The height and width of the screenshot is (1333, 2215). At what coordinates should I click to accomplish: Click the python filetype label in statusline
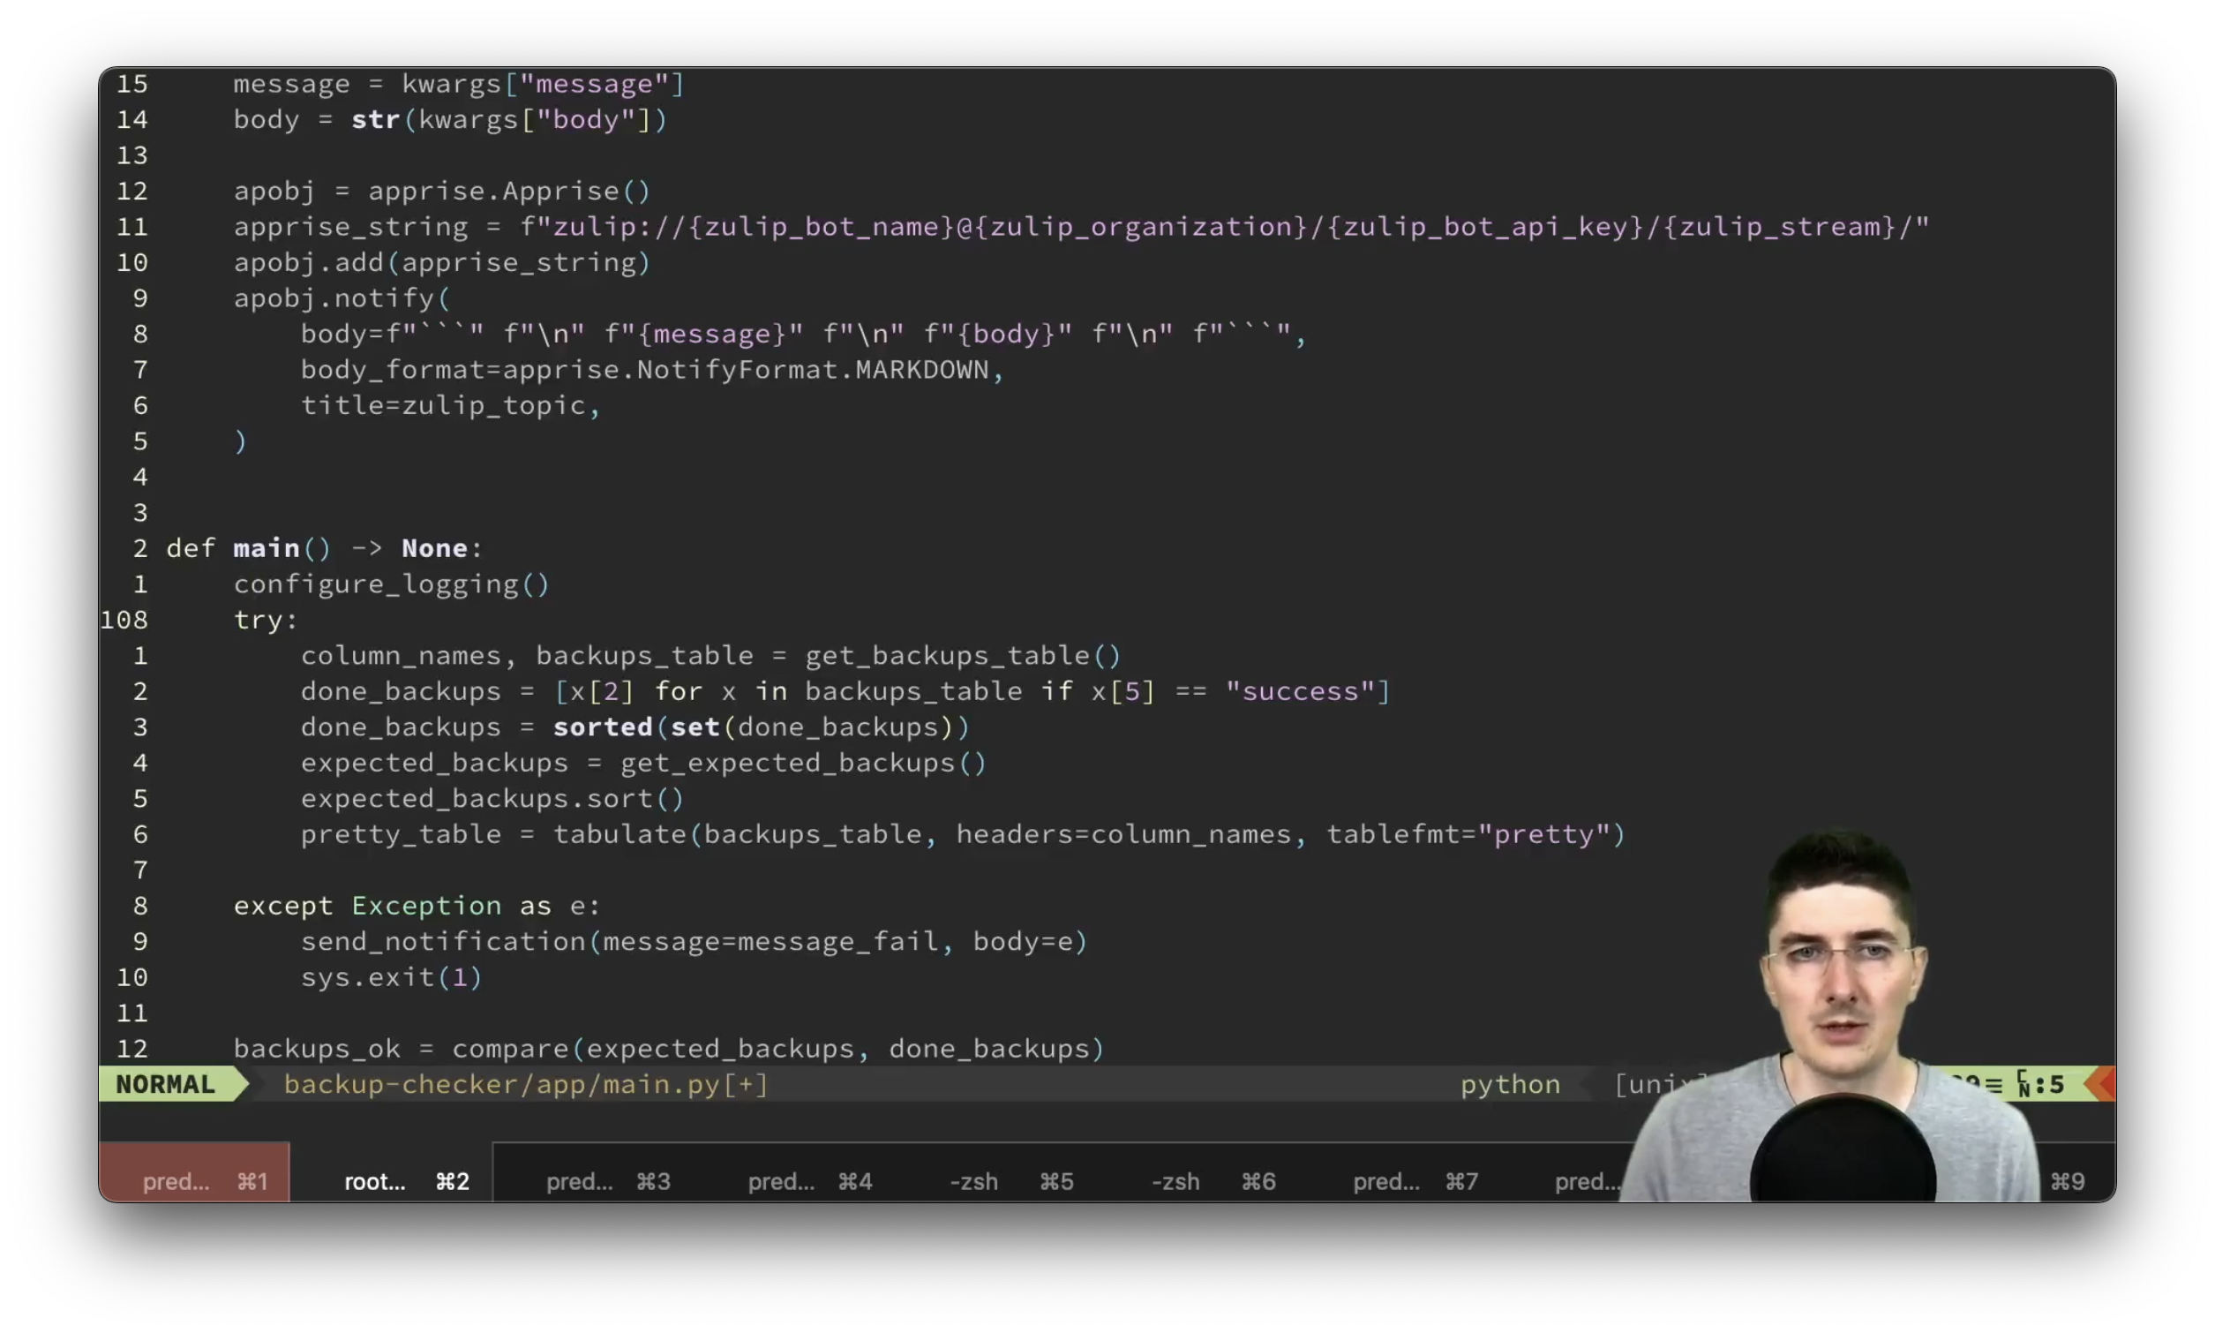pos(1510,1084)
